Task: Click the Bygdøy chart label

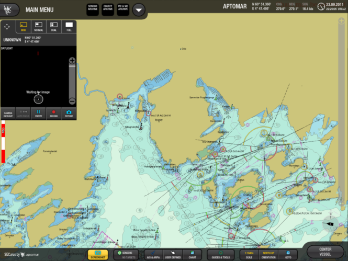Action: (159, 120)
